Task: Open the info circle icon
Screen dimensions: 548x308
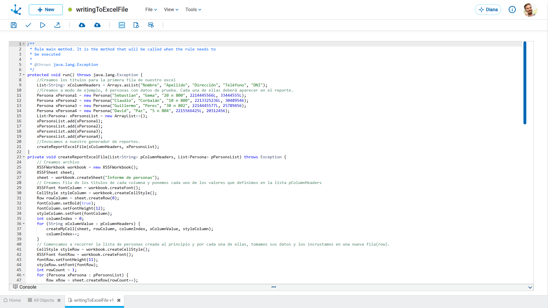Action: click(512, 10)
